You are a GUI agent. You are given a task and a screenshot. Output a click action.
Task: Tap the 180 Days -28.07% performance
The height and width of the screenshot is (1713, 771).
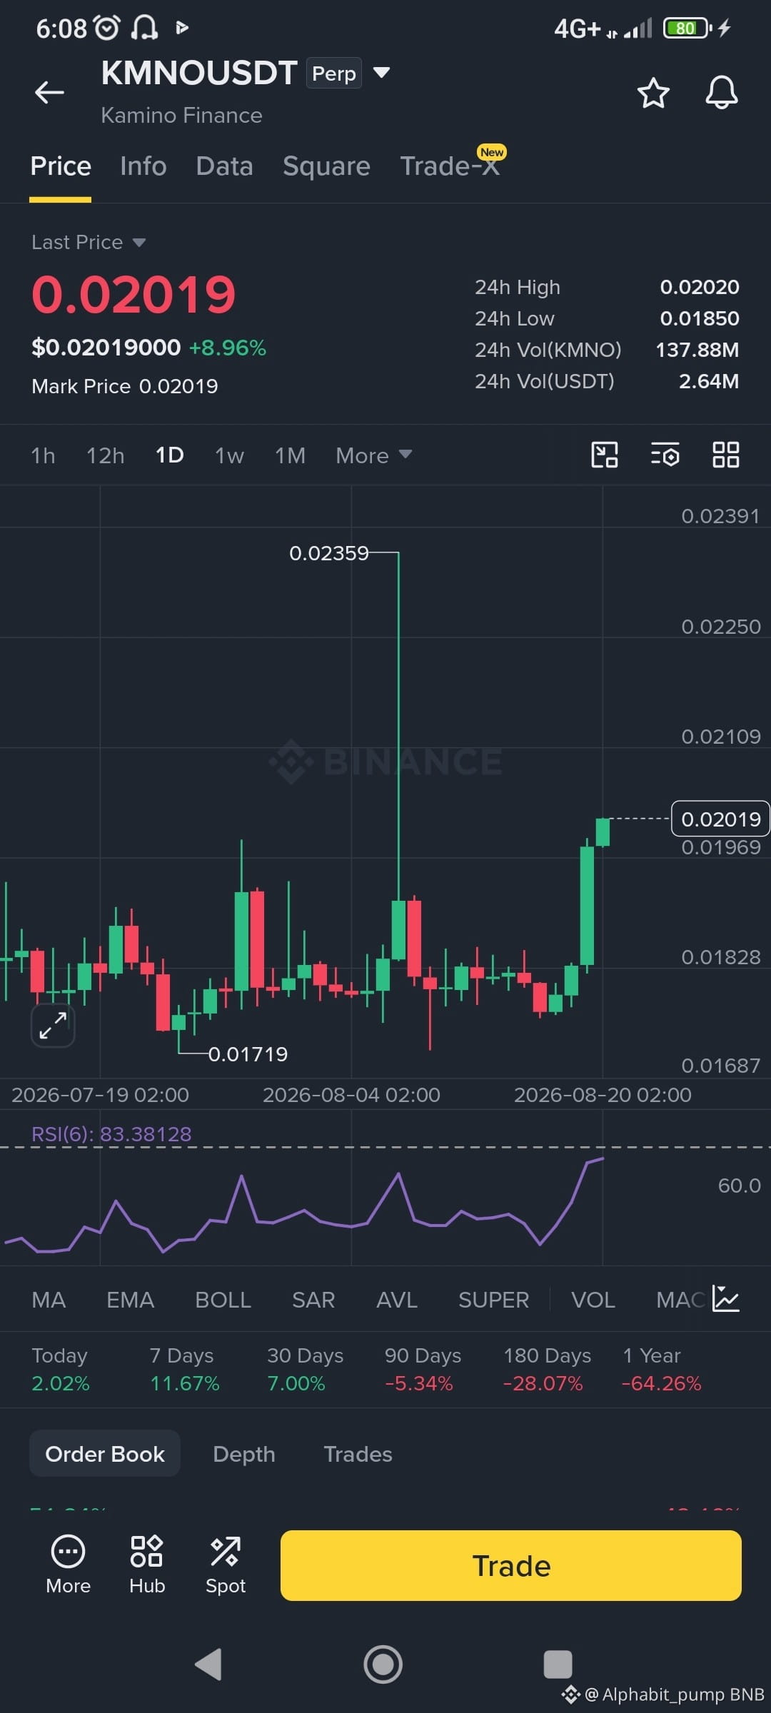coord(547,1369)
